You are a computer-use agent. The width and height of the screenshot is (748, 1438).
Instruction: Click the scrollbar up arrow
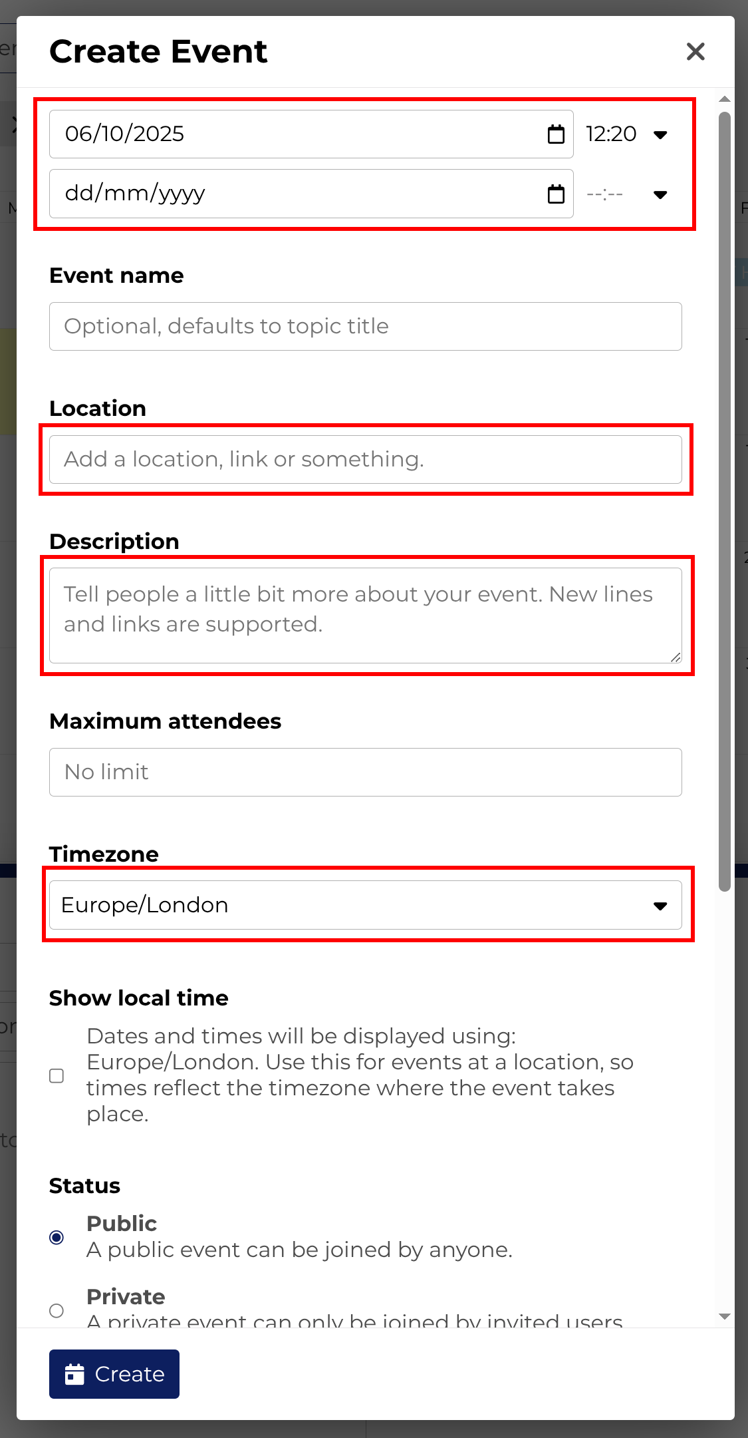pyautogui.click(x=725, y=99)
